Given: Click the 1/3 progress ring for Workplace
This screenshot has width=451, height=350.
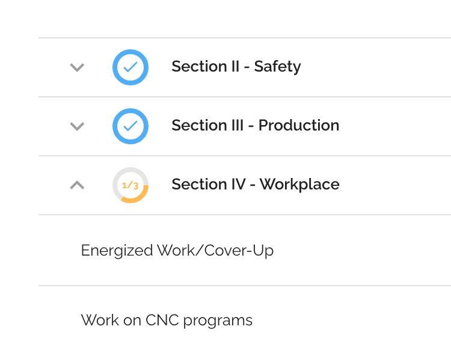Looking at the screenshot, I should [x=130, y=185].
